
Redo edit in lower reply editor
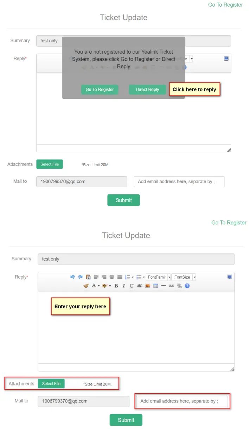pos(80,277)
